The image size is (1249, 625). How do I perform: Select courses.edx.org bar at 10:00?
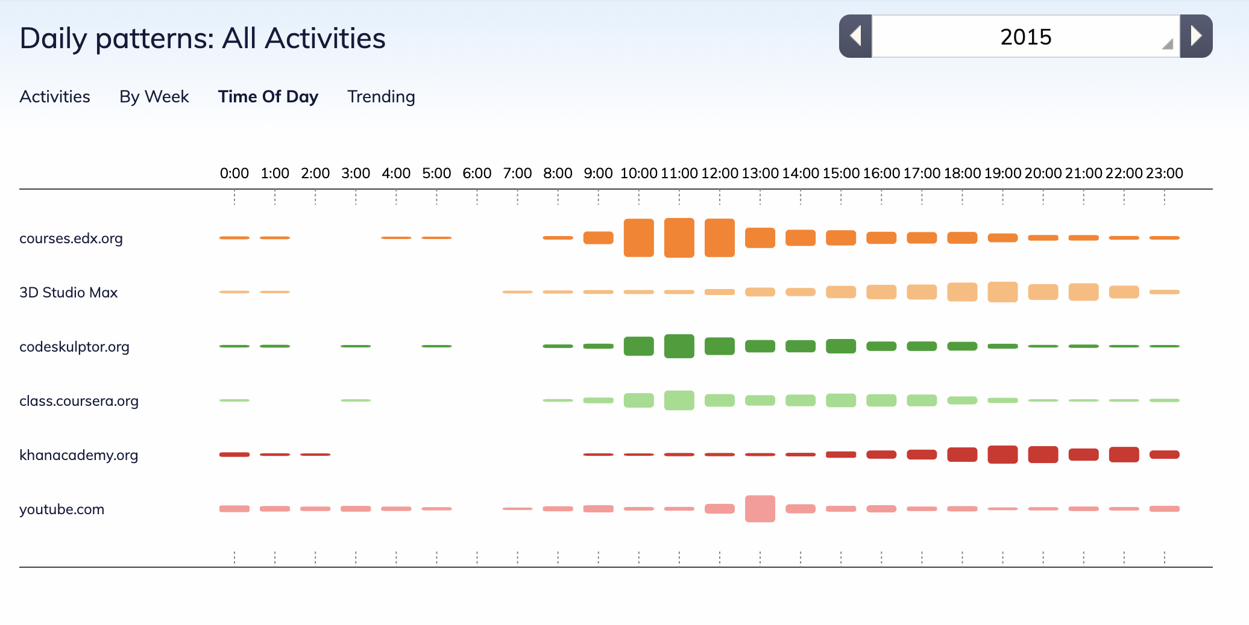click(639, 238)
